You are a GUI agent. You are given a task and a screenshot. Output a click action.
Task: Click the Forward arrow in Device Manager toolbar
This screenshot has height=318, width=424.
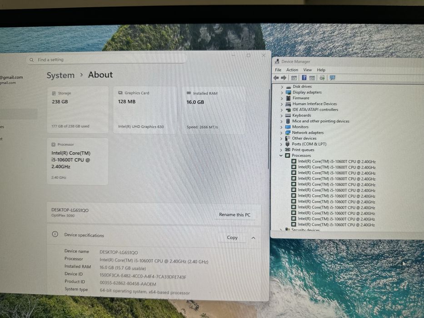click(284, 78)
